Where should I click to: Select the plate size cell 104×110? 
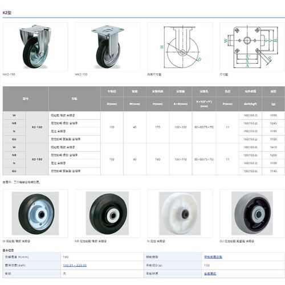181,159
